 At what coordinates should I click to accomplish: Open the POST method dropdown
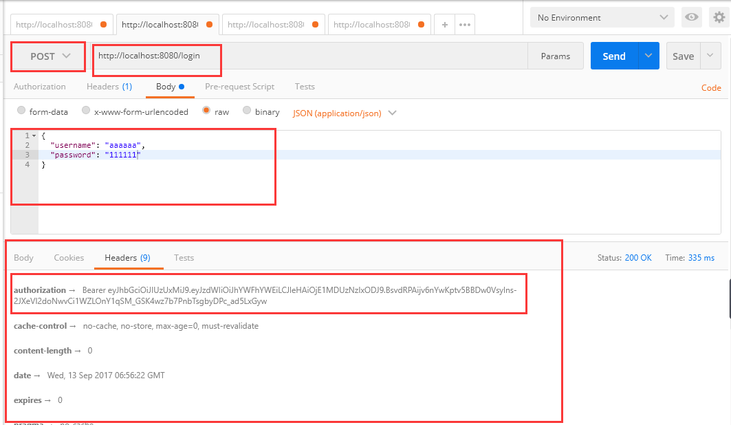click(49, 56)
